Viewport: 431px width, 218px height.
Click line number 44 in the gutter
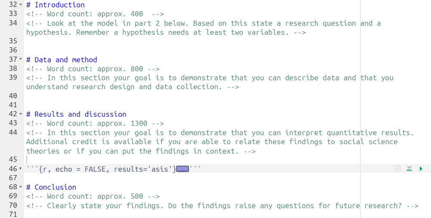pos(13,133)
